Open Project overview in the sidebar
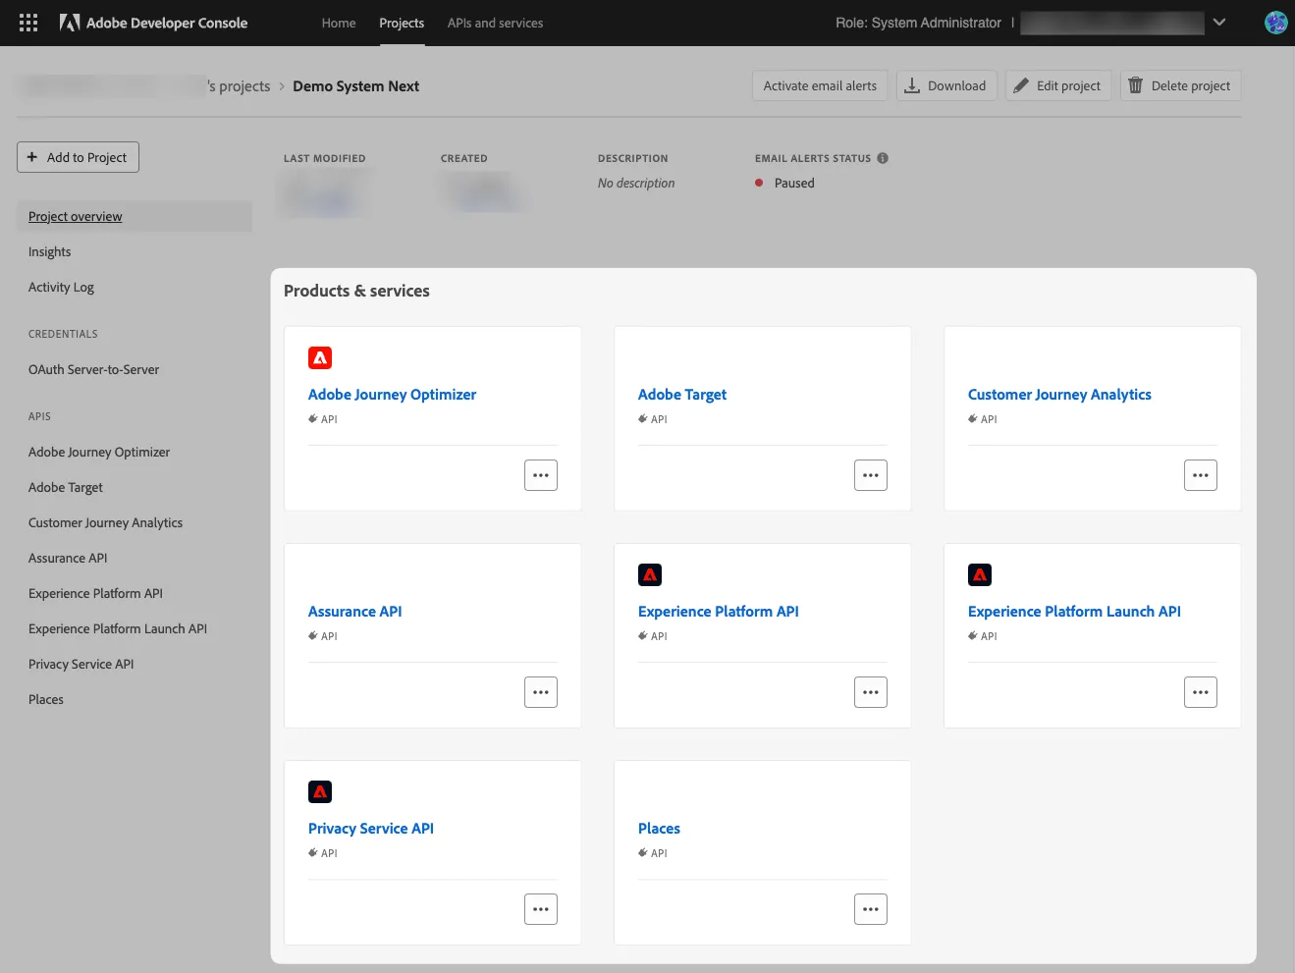 (x=135, y=217)
